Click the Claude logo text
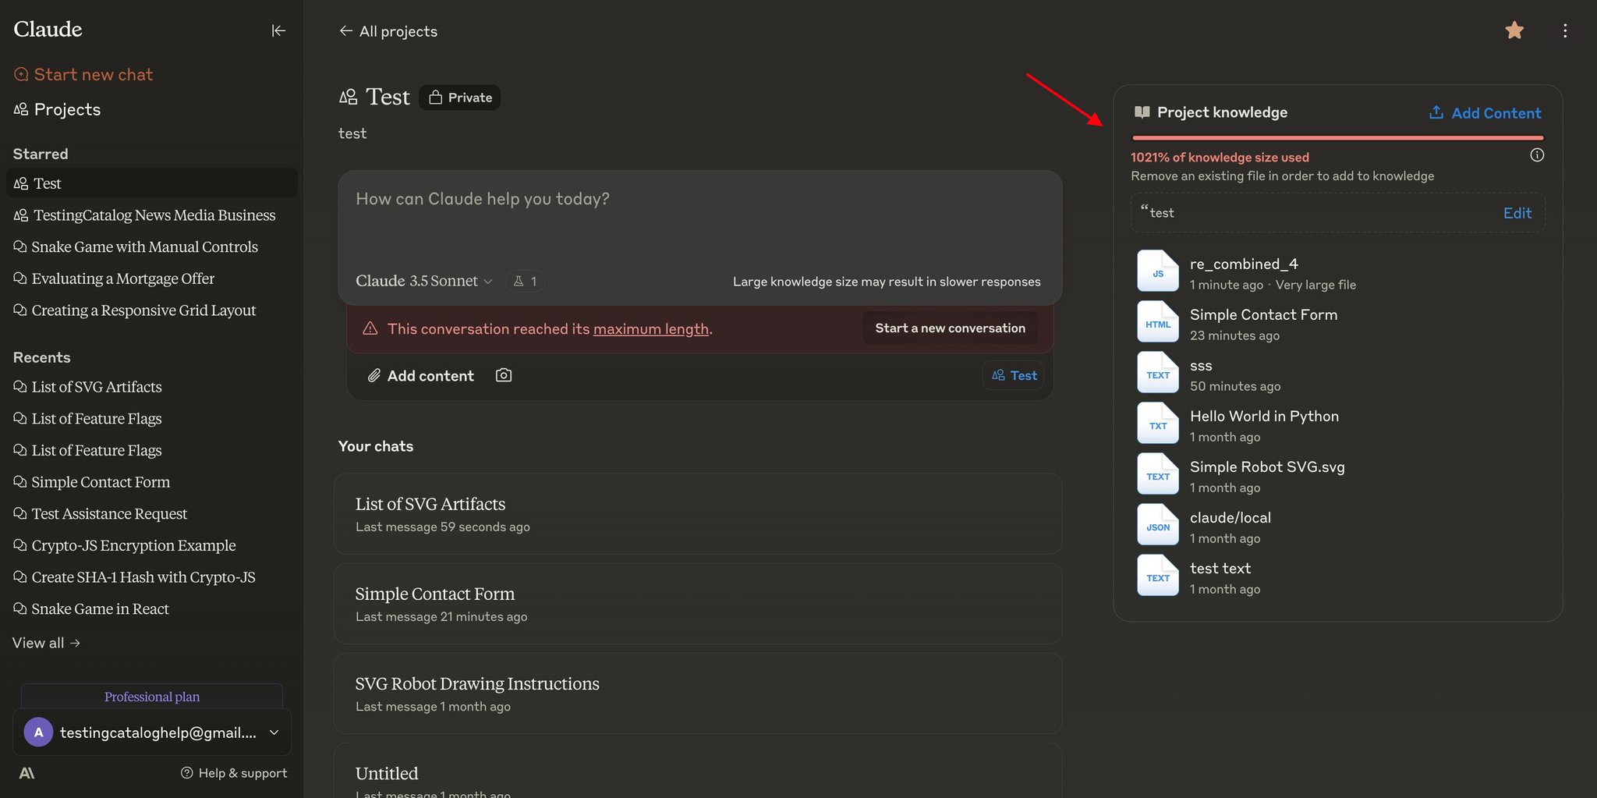Image resolution: width=1597 pixels, height=798 pixels. (48, 30)
